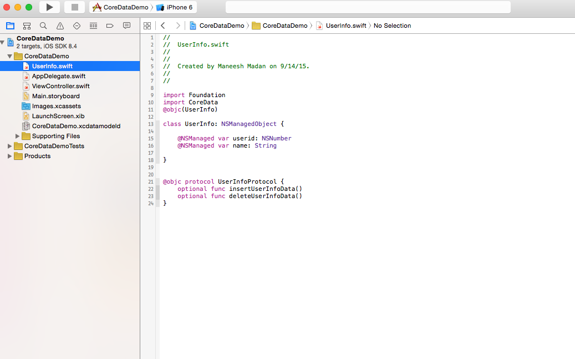Click deleteUserInfoData() function text
575x359 pixels.
point(266,196)
